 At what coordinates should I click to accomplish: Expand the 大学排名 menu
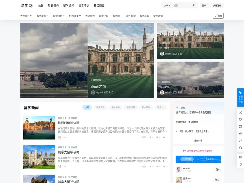(x=26, y=16)
